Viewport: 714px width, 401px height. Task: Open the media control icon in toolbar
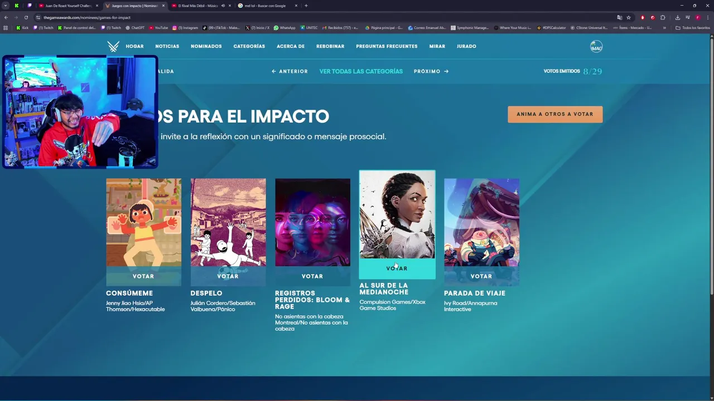(688, 17)
